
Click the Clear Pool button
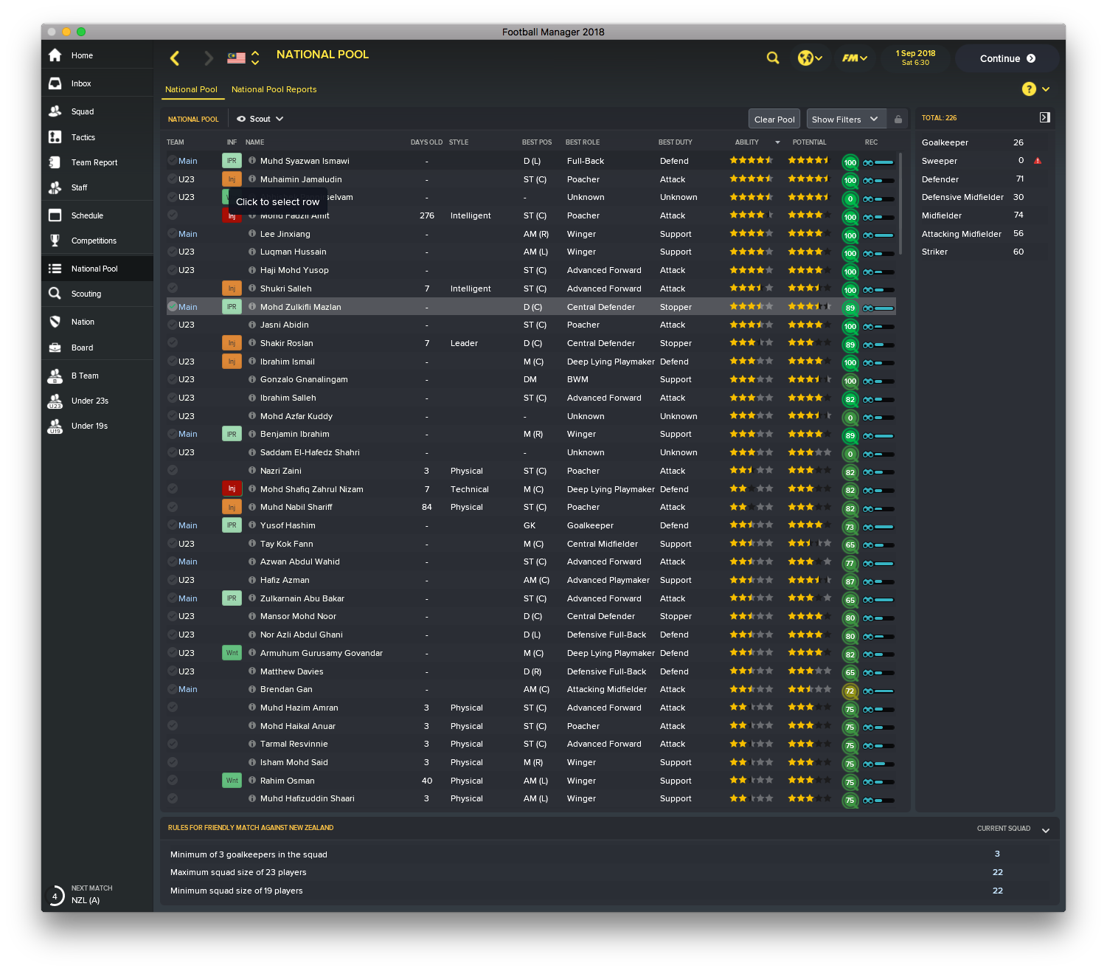tap(774, 120)
